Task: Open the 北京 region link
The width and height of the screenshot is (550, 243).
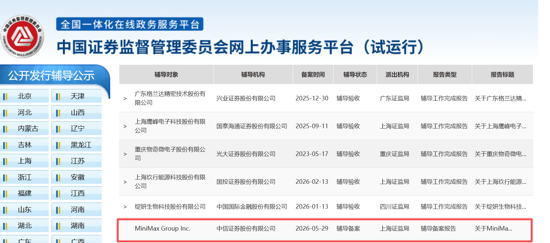Action: click(x=25, y=96)
